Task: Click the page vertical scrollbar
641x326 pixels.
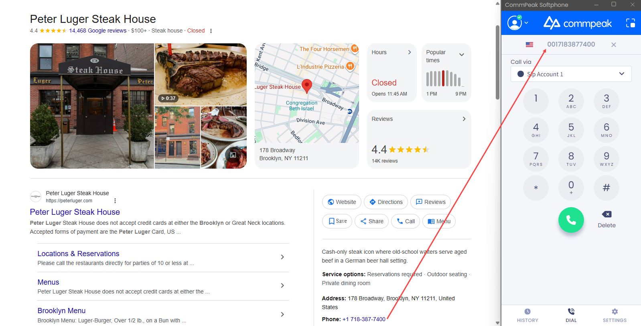Action: (497, 62)
